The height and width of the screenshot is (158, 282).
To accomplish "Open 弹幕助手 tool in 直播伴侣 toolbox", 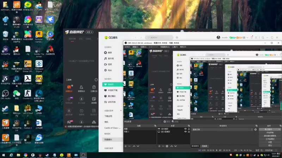I will pyautogui.click(x=69, y=89).
